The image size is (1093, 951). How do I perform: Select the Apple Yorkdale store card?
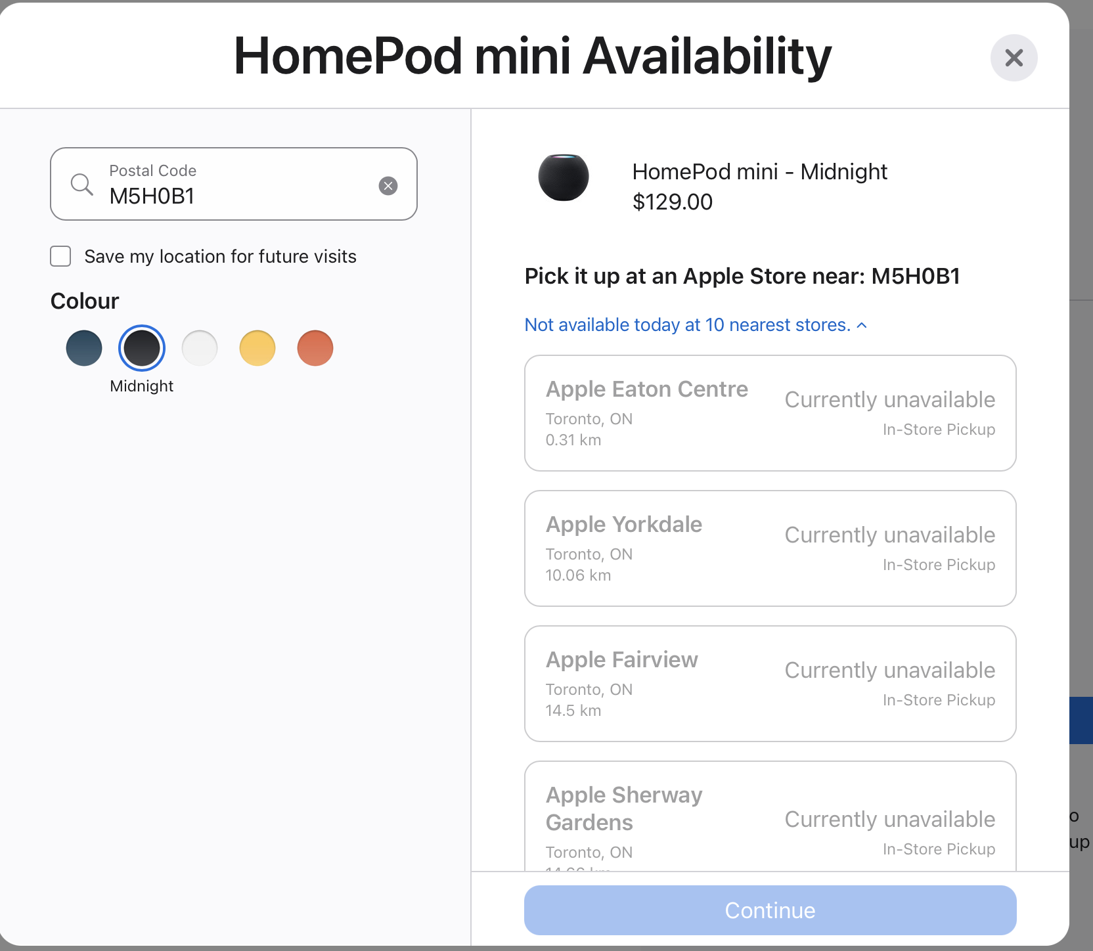coord(770,548)
